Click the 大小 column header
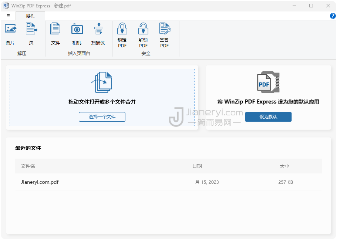Viewport: 337px width, 240px height. [284, 166]
